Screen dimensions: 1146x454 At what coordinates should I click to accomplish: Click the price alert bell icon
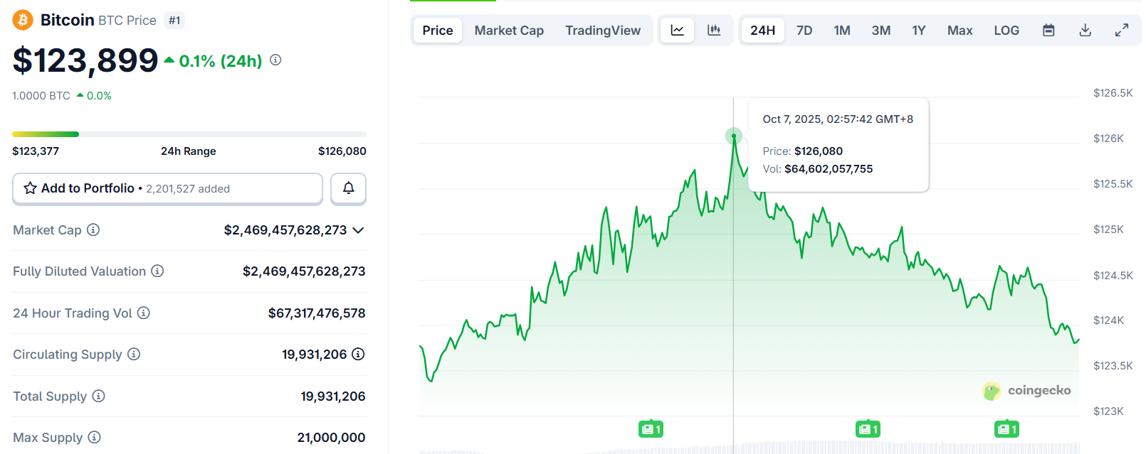pos(349,188)
